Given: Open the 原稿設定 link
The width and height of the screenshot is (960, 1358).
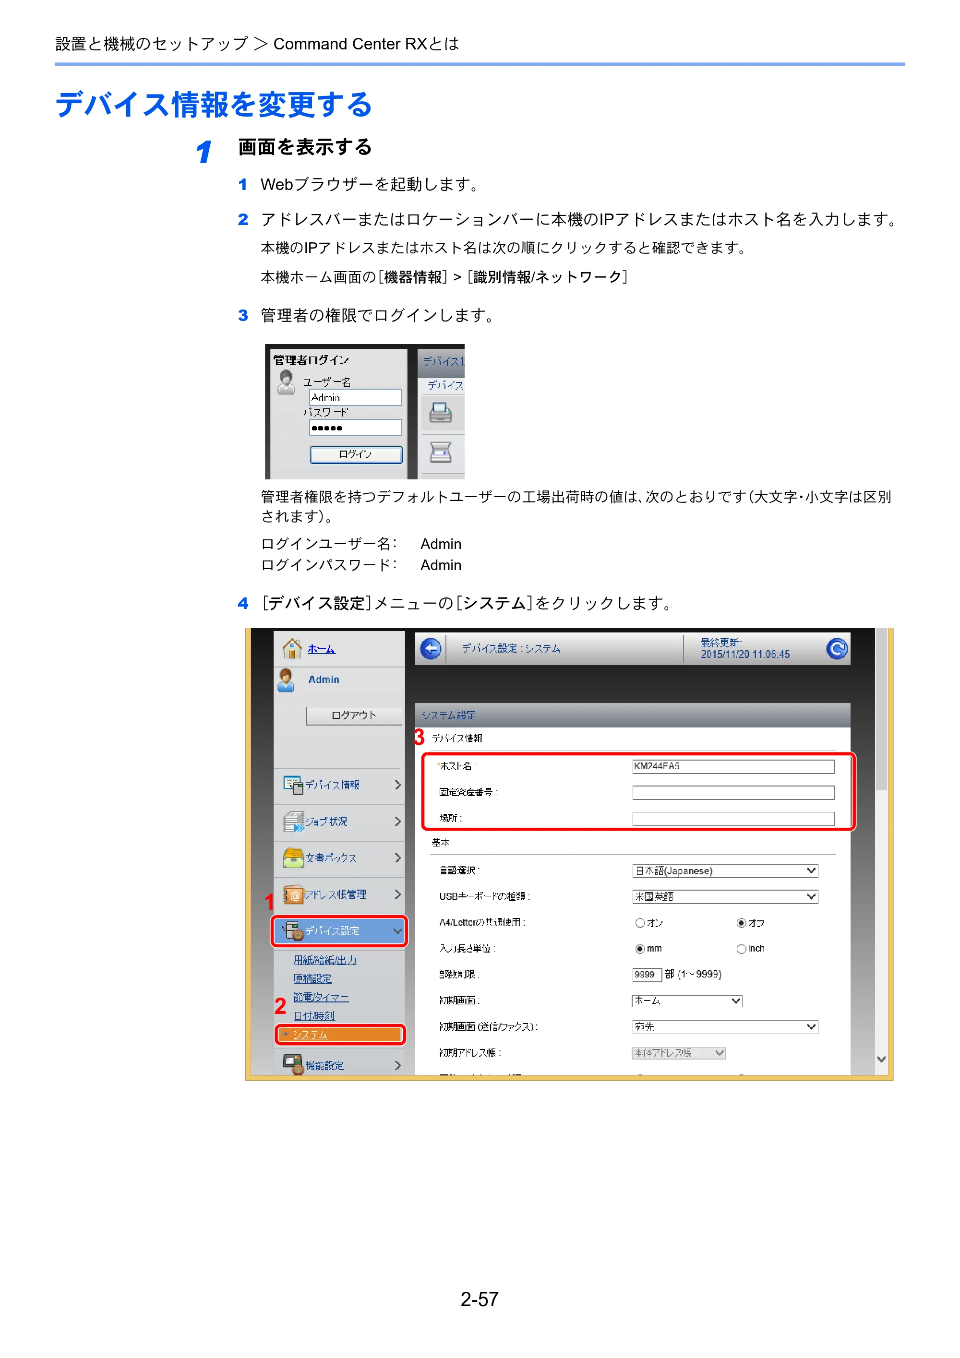Looking at the screenshot, I should (x=313, y=979).
